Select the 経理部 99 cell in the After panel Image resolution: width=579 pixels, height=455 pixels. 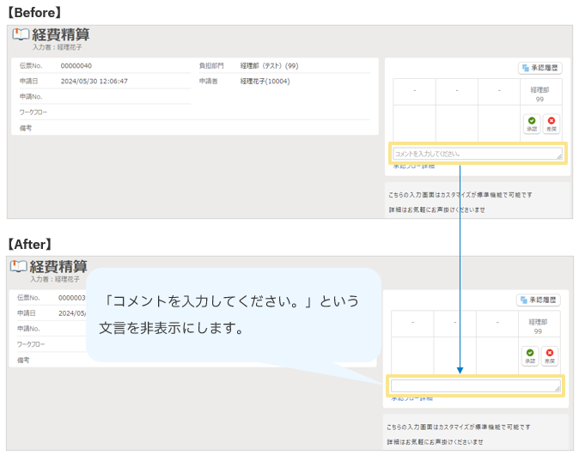click(539, 325)
